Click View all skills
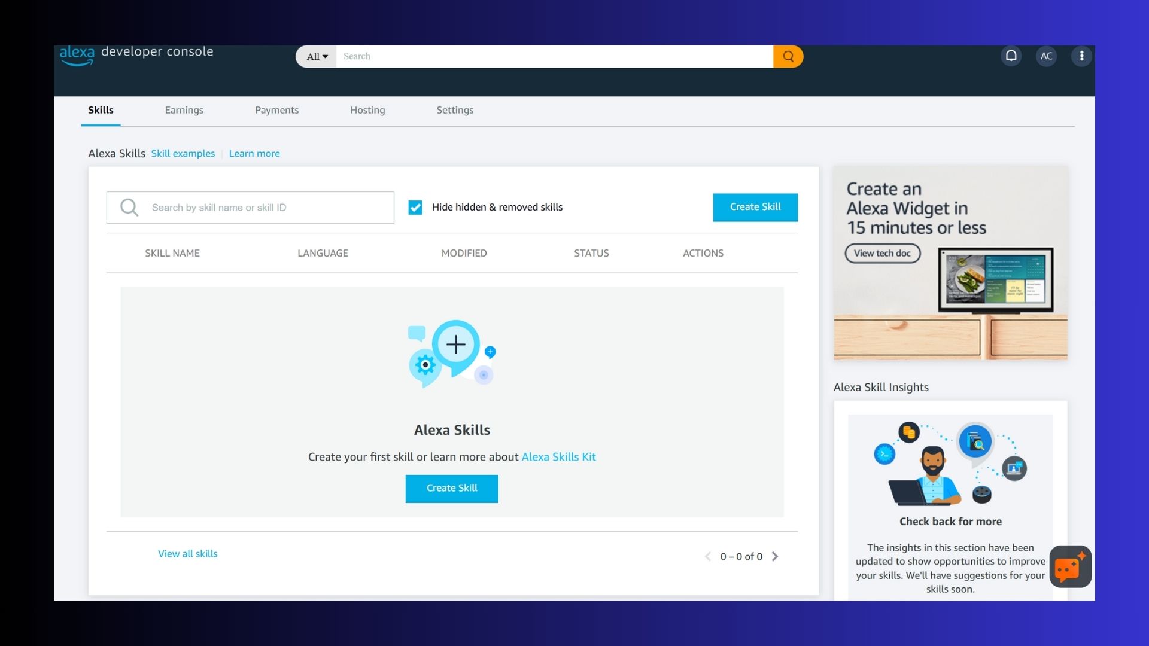This screenshot has width=1149, height=646. click(187, 553)
